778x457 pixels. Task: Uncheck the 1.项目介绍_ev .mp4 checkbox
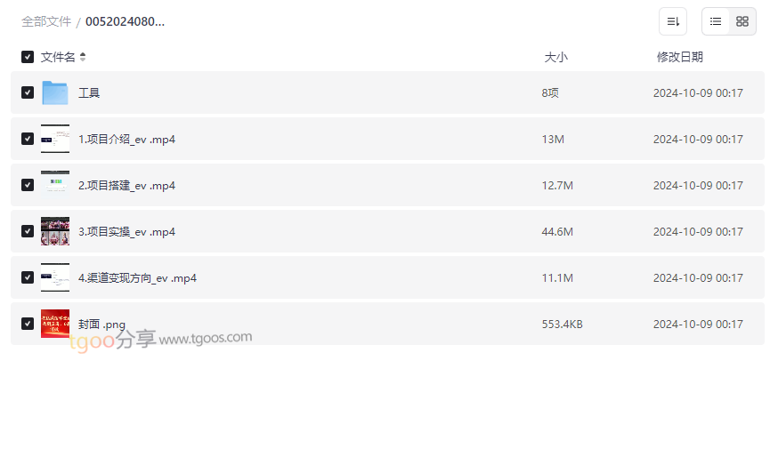(28, 139)
